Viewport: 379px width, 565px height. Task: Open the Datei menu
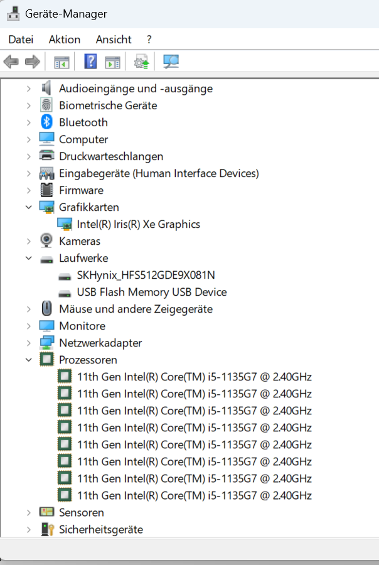pyautogui.click(x=21, y=40)
